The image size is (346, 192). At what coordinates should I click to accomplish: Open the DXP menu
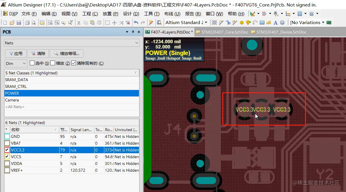coord(11,14)
